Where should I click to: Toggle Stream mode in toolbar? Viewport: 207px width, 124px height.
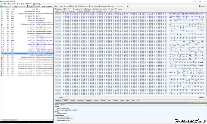(30, 6)
